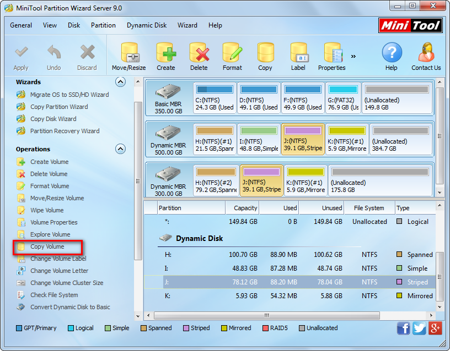The height and width of the screenshot is (351, 450).
Task: Open the General menu
Action: pos(20,25)
